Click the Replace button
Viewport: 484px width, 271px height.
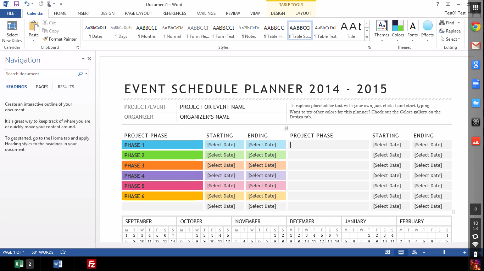[450, 31]
